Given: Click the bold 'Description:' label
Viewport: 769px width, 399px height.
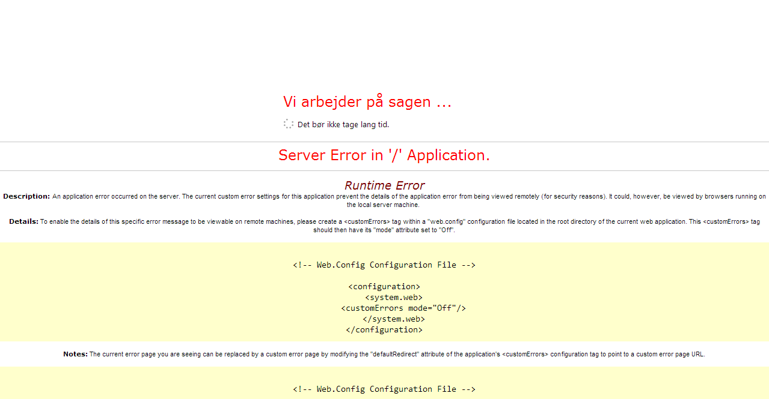Looking at the screenshot, I should (x=26, y=196).
